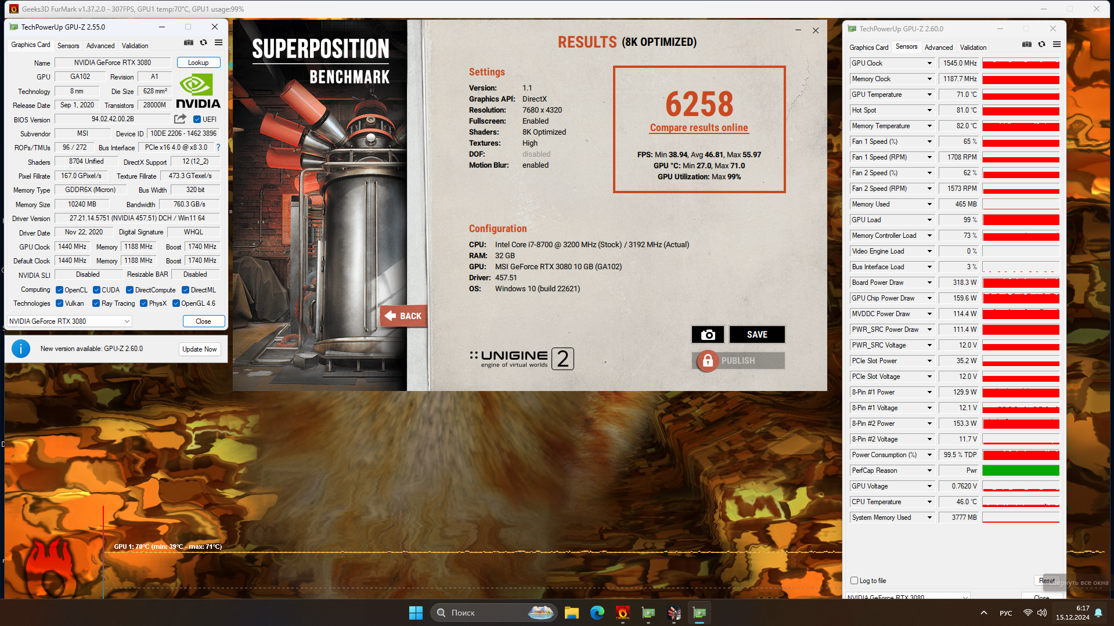Image resolution: width=1114 pixels, height=626 pixels.
Task: Open the GPU selector dropdown in GPU-Z 2.55.0
Action: pyautogui.click(x=70, y=321)
